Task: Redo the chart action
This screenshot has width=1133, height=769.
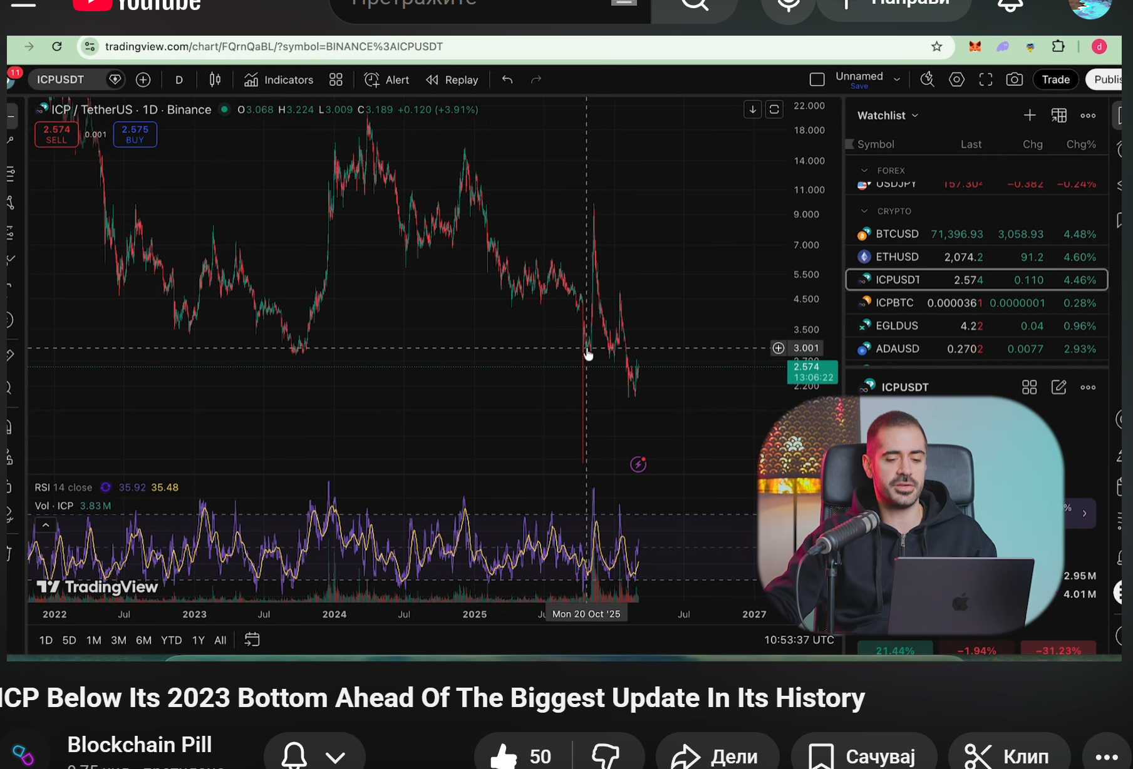Action: 536,79
